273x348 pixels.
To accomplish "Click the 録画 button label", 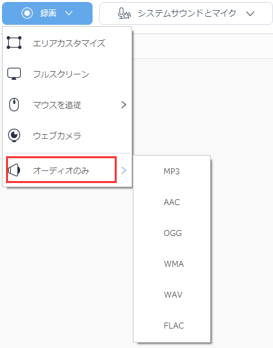I will [x=48, y=13].
